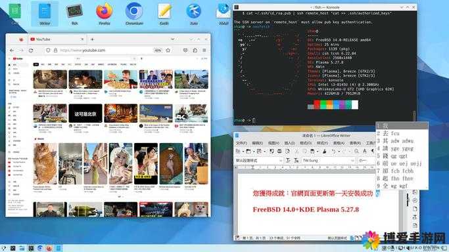
Task: Click the Writer page sidebar deck icon
Action: 415,209
